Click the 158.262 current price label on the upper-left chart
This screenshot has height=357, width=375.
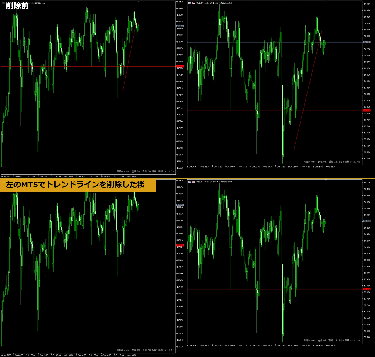180,26
